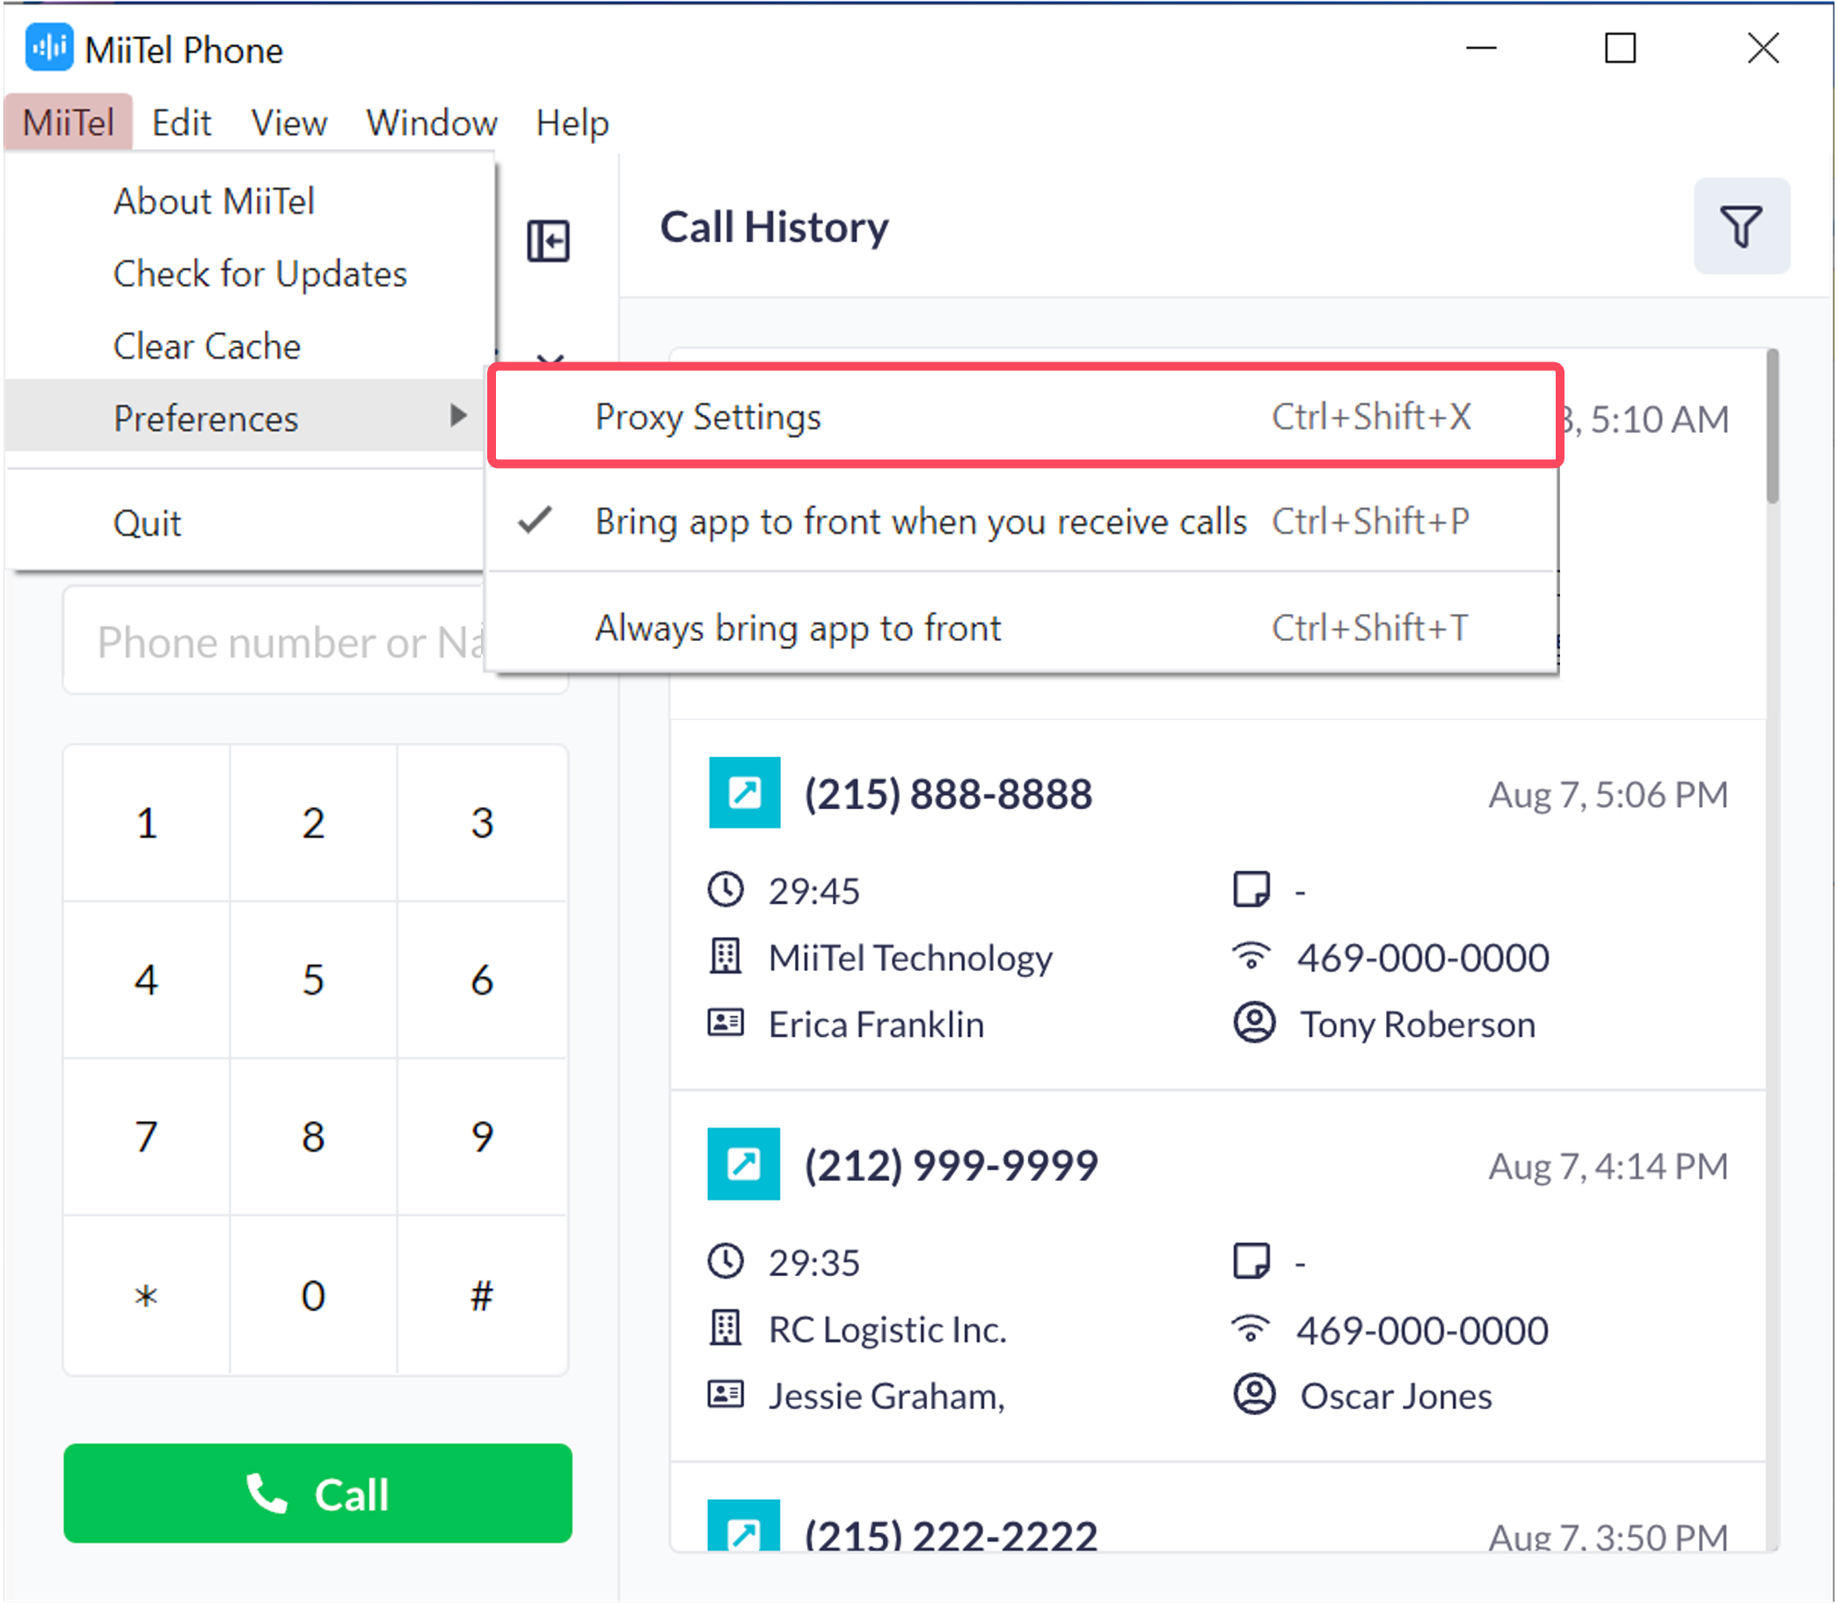Click signal icon beside 469-000-0000 under 29:35 call

tap(1251, 1328)
